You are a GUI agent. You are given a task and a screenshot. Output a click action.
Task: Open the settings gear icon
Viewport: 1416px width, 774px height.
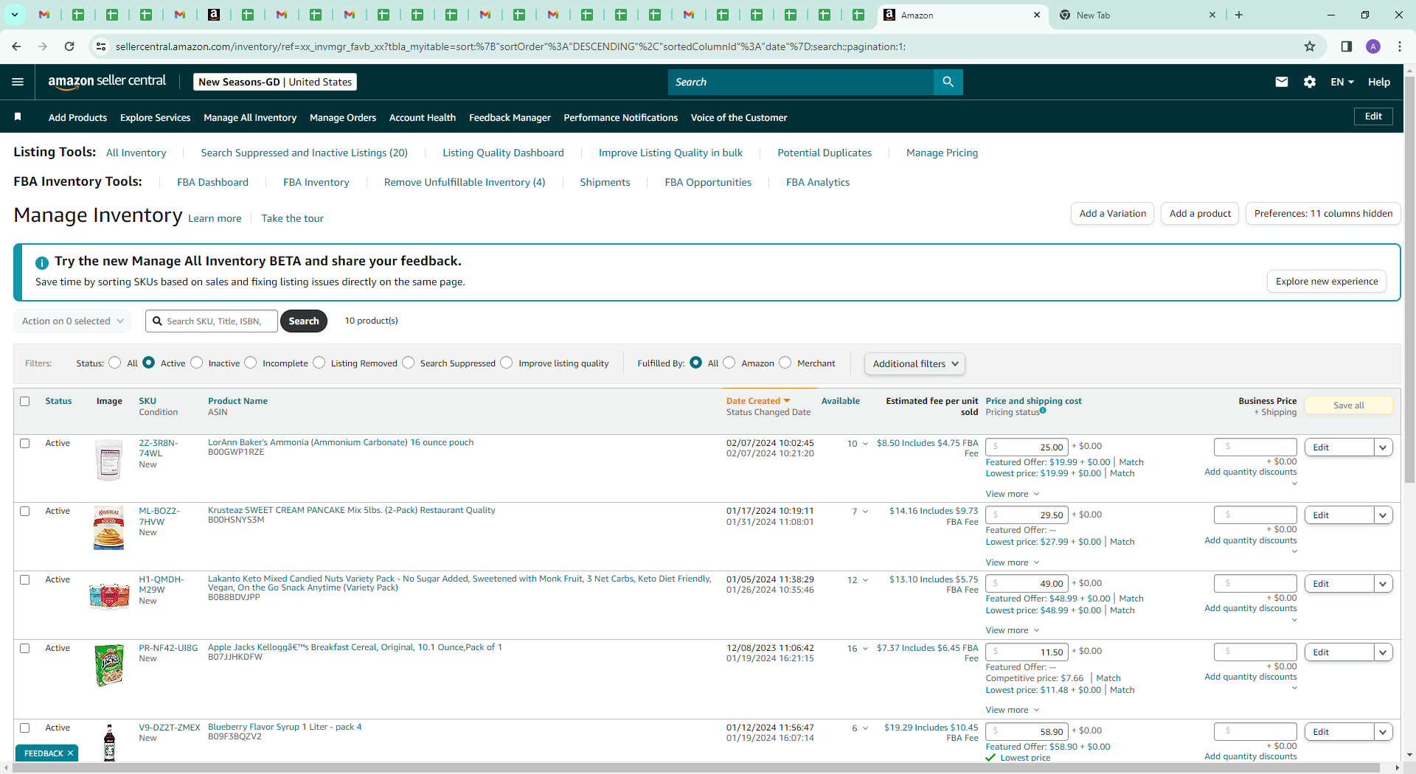coord(1310,82)
